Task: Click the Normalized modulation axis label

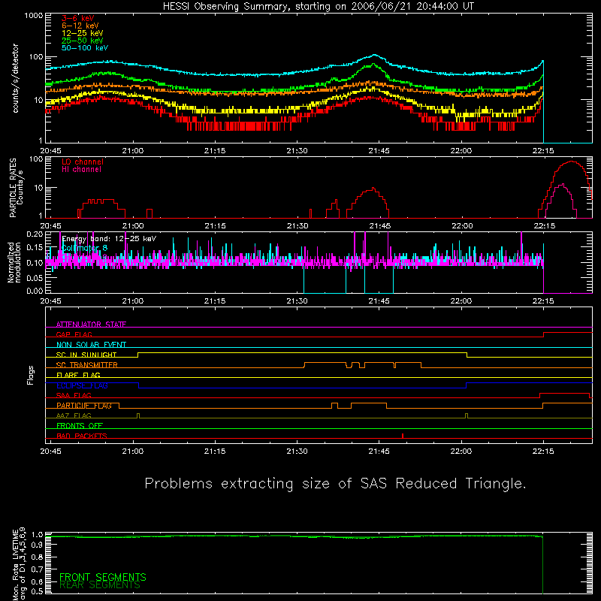Action: click(14, 262)
